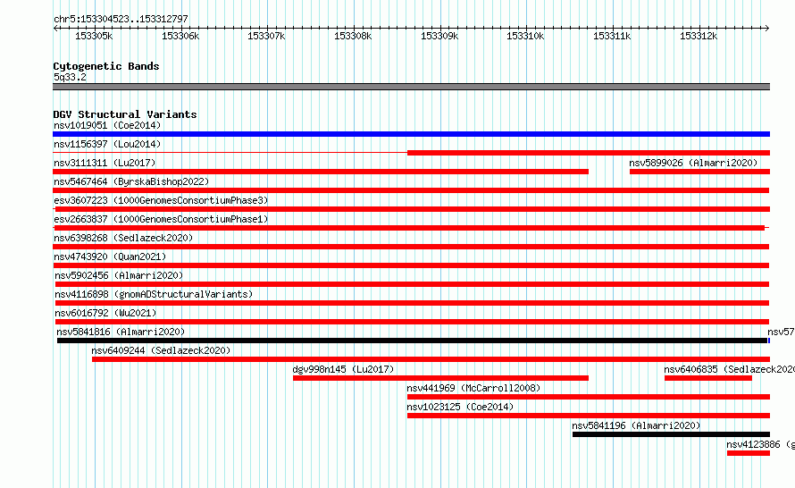
Task: Select esv2663837 (1000GenomesConsortiumPhase1) label
Action: [x=161, y=219]
